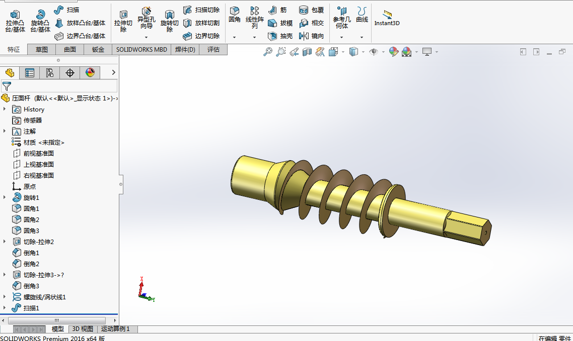Expand the 切除-拉伸2 feature node
The image size is (573, 341).
[x=5, y=241]
